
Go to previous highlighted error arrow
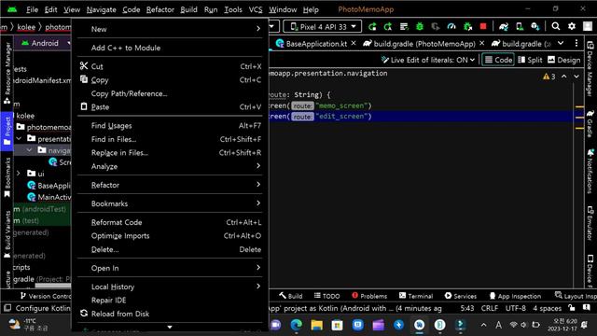click(x=563, y=77)
